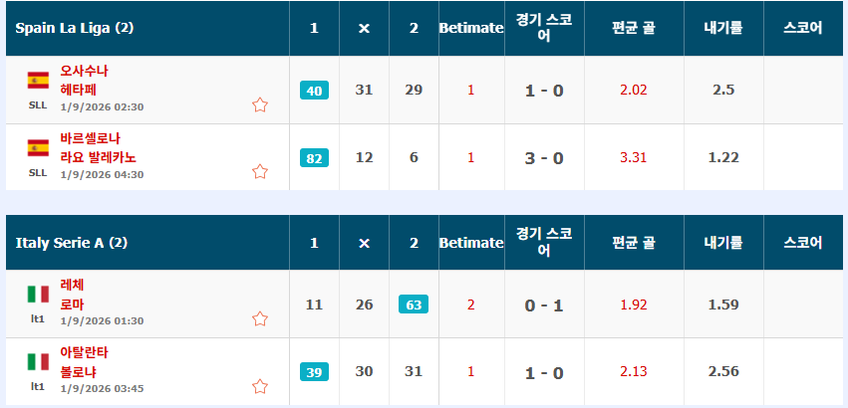Click the Spain flag beside 오사수나
848x408 pixels.
[x=38, y=80]
